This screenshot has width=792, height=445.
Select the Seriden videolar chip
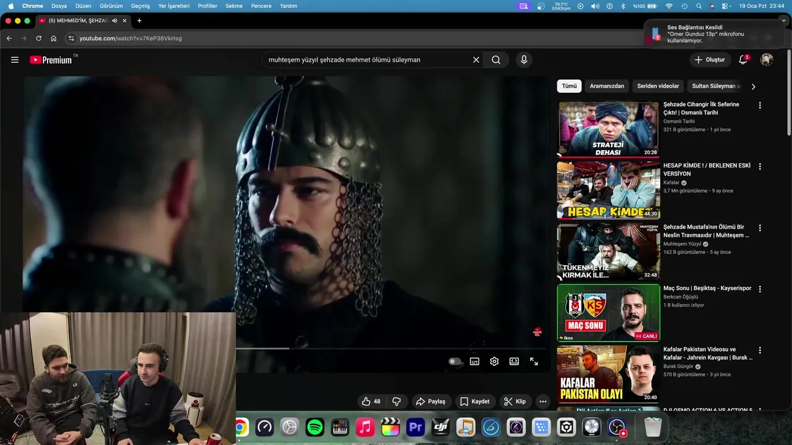[x=658, y=86]
